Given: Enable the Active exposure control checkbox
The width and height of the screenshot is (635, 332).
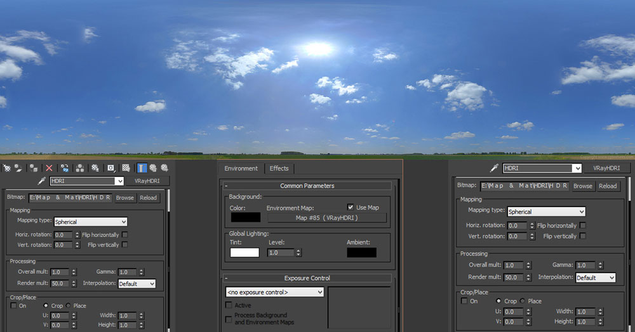Looking at the screenshot, I should pyautogui.click(x=229, y=305).
